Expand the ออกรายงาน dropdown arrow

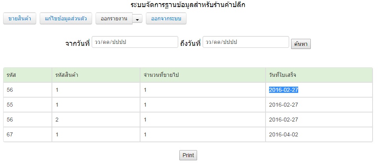137,19
